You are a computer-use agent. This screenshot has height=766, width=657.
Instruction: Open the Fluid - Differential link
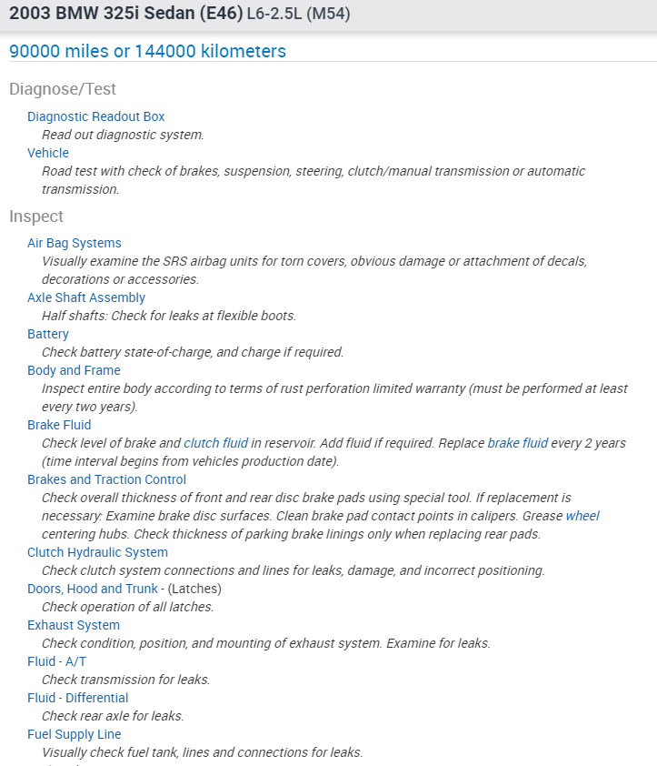pos(77,698)
